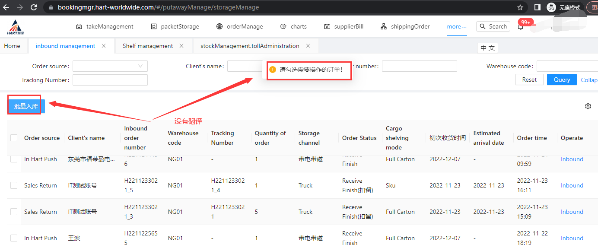The height and width of the screenshot is (251, 598).
Task: Select the 王波 order row checkbox
Action: [14, 238]
